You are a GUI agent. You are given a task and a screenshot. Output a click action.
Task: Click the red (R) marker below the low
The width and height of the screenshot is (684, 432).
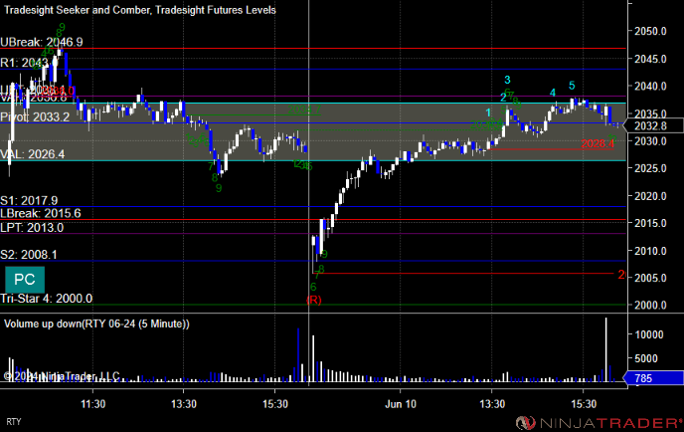[313, 300]
